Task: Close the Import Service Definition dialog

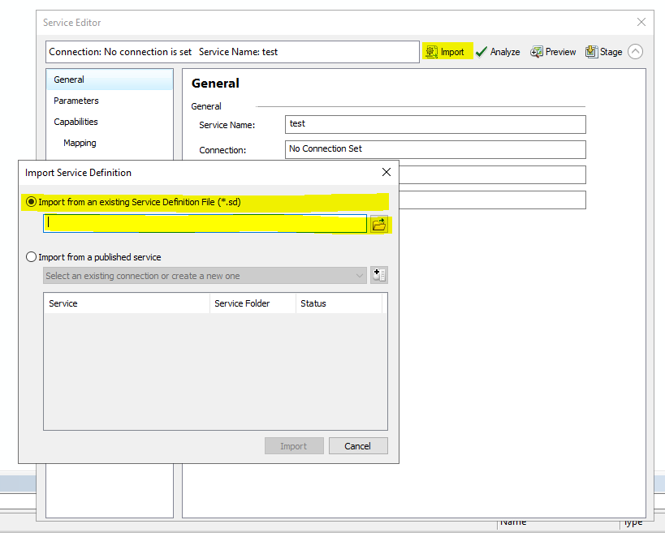Action: 386,172
